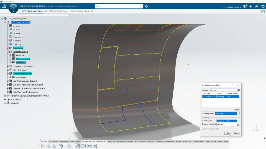Image resolution: width=266 pixels, height=149 pixels.
Task: Click the Distance threshold spinner arrows
Action: click(238, 124)
